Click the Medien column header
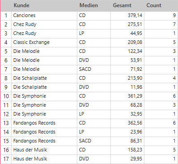Viewport: 178px width, 164px height. 94,5
